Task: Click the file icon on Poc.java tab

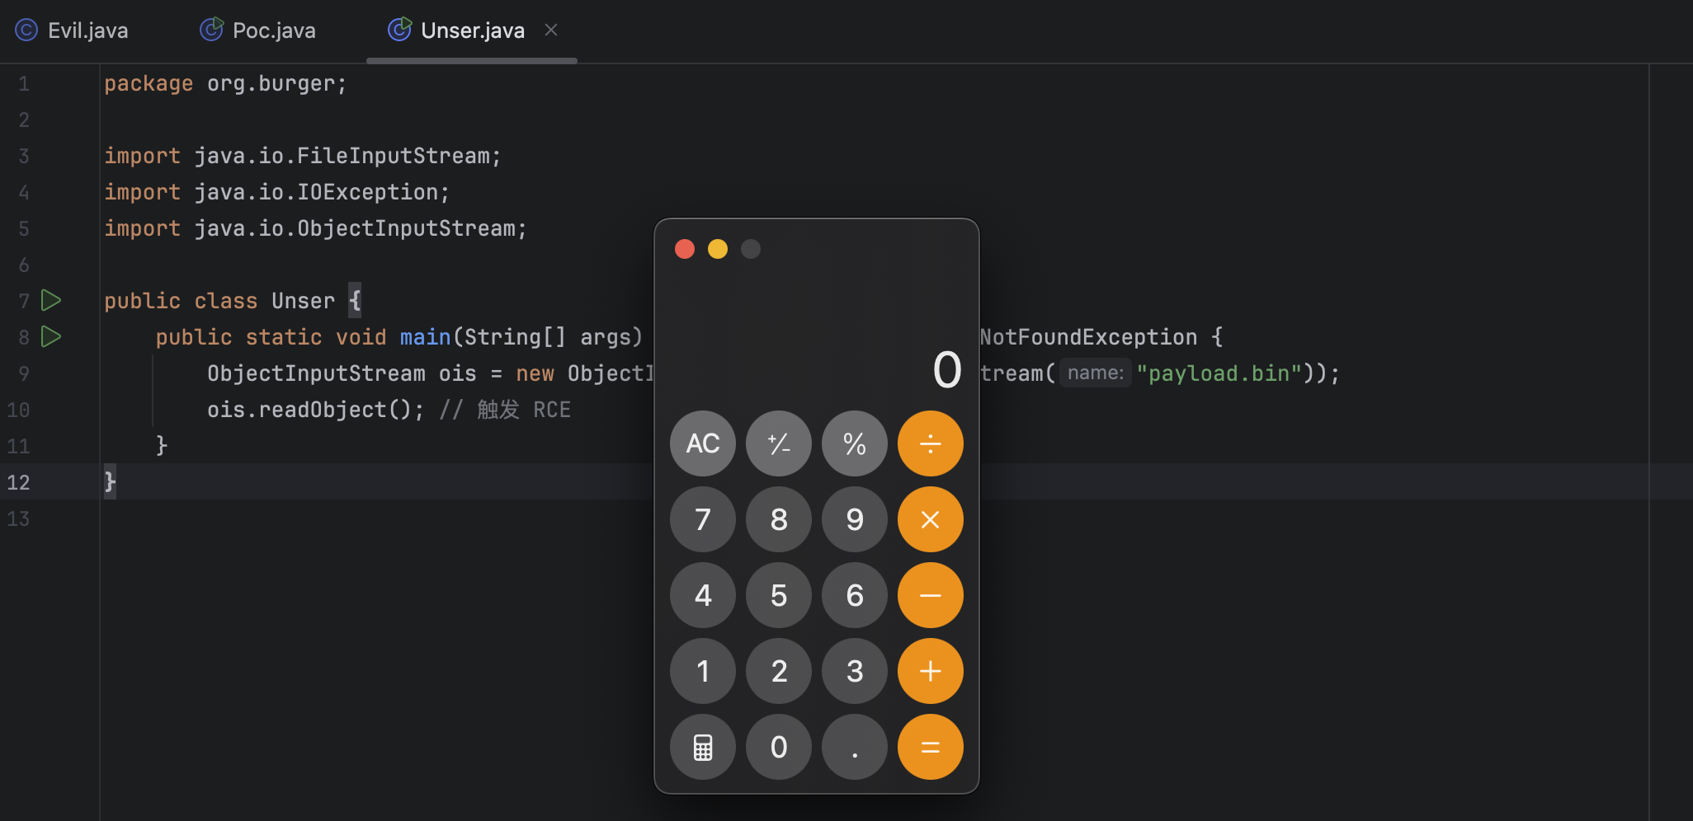Action: (211, 30)
